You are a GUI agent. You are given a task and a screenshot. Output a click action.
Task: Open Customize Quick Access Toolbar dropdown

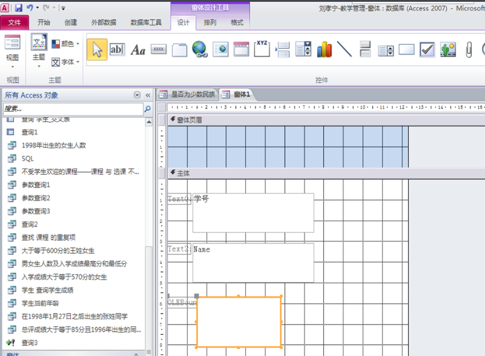[63, 8]
